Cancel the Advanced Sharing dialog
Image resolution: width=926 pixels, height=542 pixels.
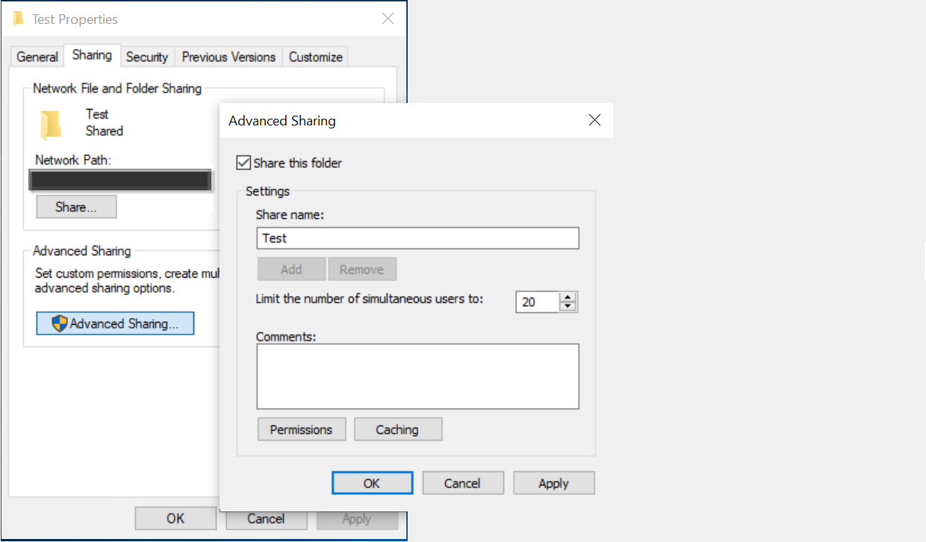[x=463, y=482]
